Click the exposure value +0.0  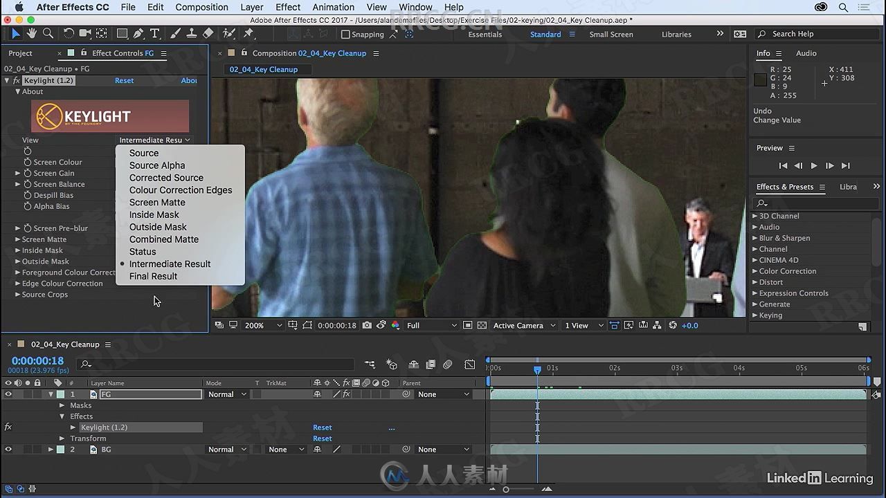coord(689,325)
